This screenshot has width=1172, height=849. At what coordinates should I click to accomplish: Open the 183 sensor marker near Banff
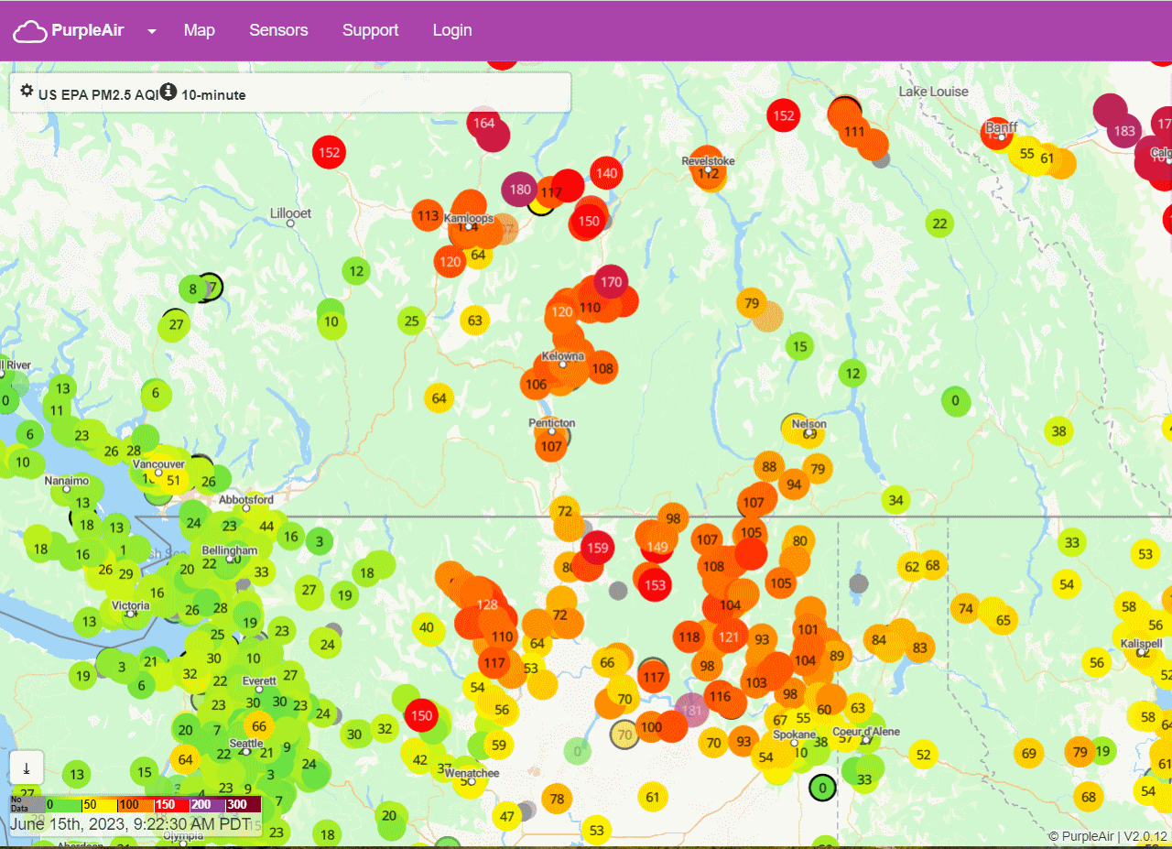(x=1123, y=130)
